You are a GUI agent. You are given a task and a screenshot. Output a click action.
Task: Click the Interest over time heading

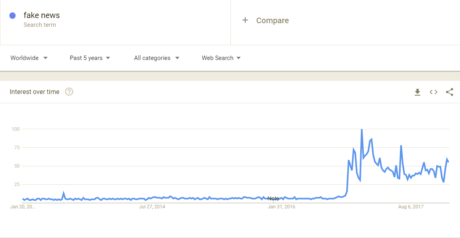tap(34, 92)
